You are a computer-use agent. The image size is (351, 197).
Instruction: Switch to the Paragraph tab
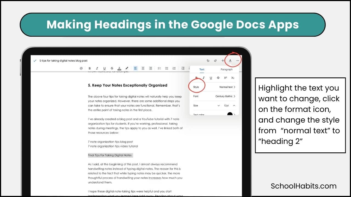point(226,69)
